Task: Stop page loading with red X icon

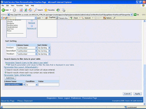Action: pyautogui.click(x=21, y=10)
